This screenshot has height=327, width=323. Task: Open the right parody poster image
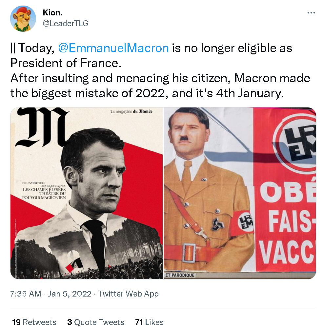click(x=240, y=193)
